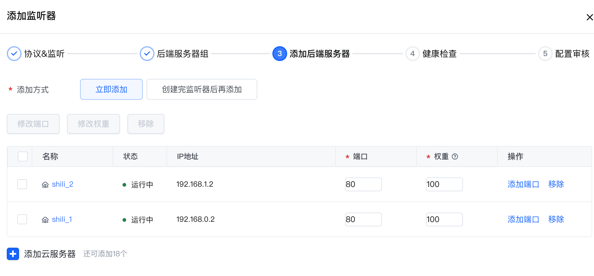The width and height of the screenshot is (594, 276).
Task: Close the 添加监听器 dialog
Action: pos(589,17)
